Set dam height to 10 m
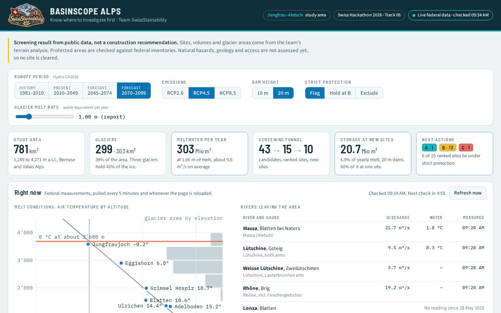 (263, 93)
